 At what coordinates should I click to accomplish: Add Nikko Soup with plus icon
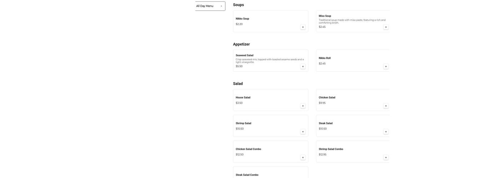303,27
